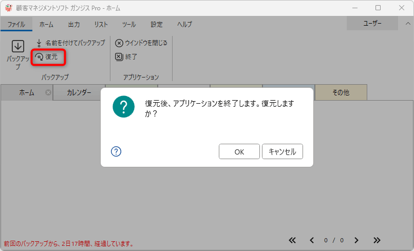The image size is (414, 251).
Task: Click the app logo icon in the title bar
Action: (x=9, y=8)
